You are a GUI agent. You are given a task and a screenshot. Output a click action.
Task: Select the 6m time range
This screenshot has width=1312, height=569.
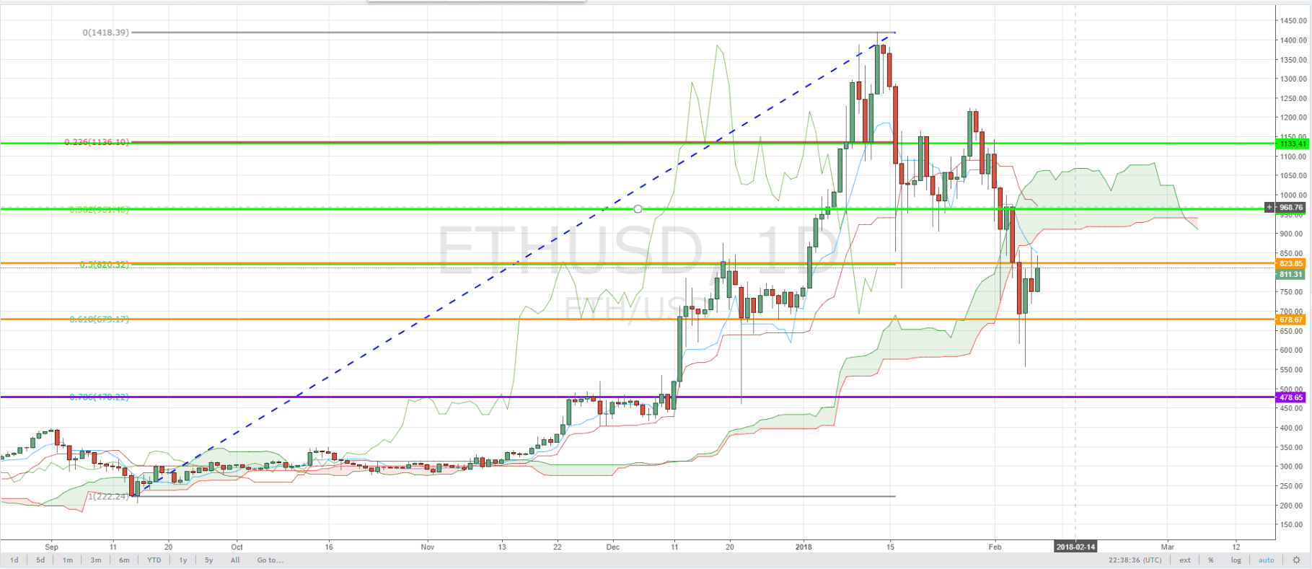(124, 560)
